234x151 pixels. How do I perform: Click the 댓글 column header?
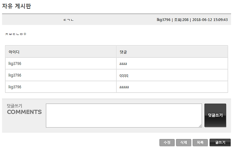click(x=123, y=52)
